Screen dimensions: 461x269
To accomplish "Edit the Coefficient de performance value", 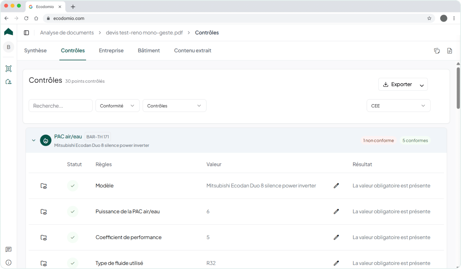I will [x=336, y=237].
